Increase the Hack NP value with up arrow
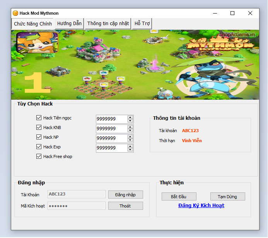Image resolution: width=268 pixels, height=238 pixels. [130, 137]
